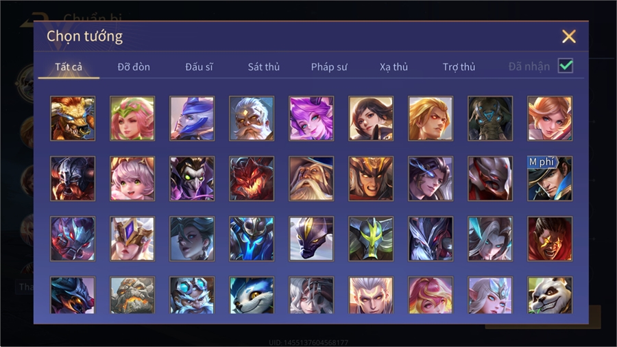Select the elephant-masked armored hero
This screenshot has width=617, height=347.
tap(490, 119)
